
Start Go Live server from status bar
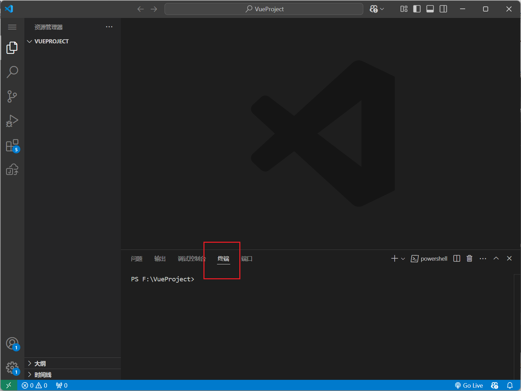[469, 385]
